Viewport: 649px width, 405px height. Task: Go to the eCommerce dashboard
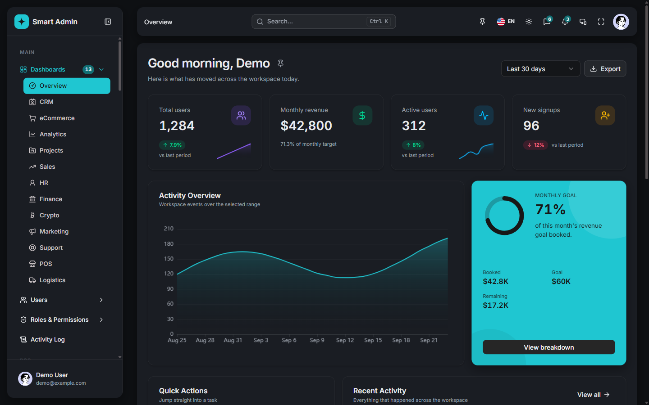pyautogui.click(x=67, y=118)
